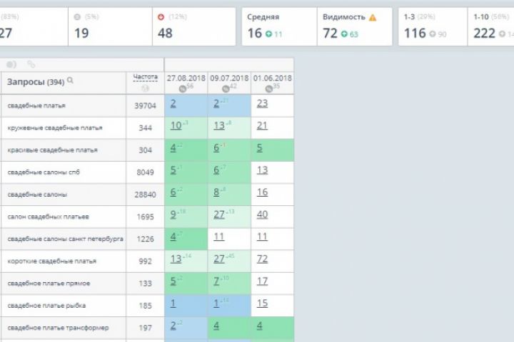Open position 72 link for короткие свадебные платья
This screenshot has height=342, width=514.
click(x=262, y=259)
